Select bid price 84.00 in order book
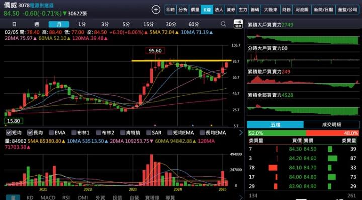 [295, 177]
